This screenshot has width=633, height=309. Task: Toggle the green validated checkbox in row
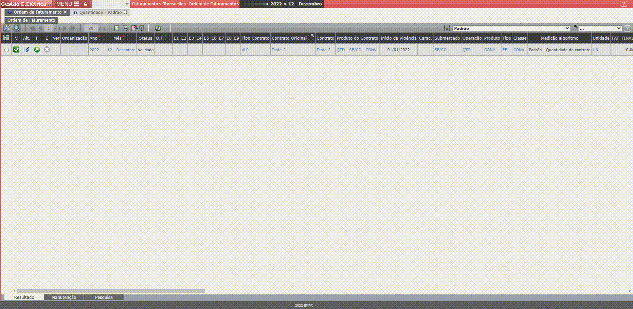point(16,50)
